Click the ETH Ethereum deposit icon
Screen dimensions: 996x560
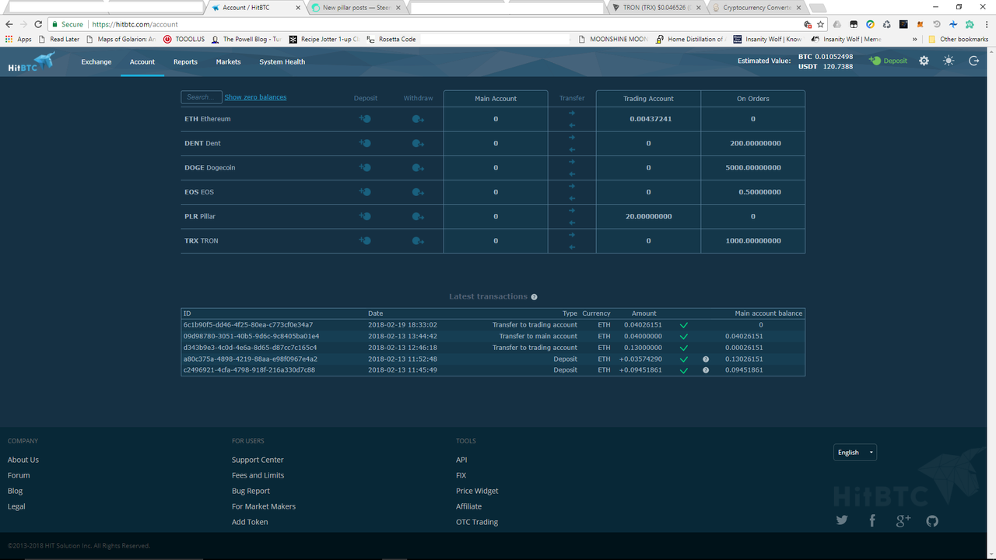tap(365, 119)
